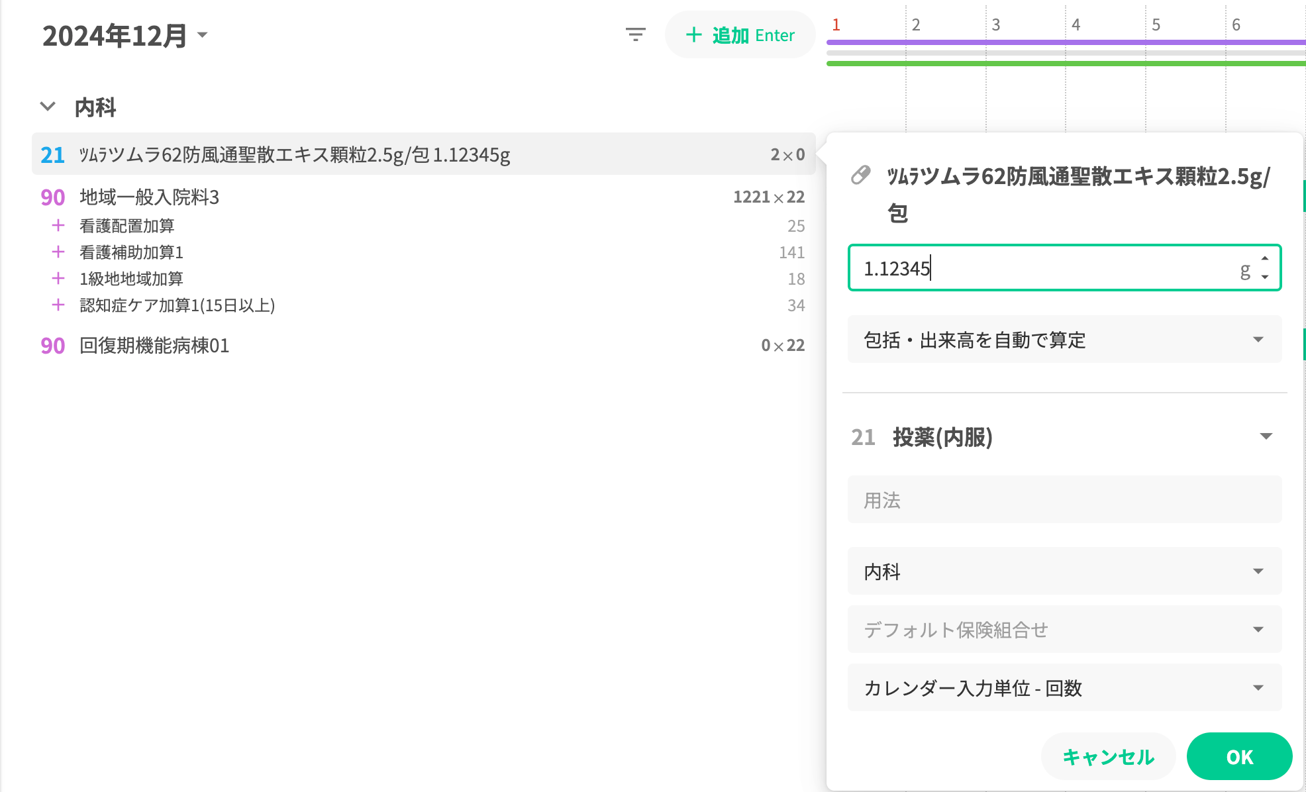Decrease dosage with stepper down arrow
Viewport: 1306px width, 792px height.
click(1265, 277)
